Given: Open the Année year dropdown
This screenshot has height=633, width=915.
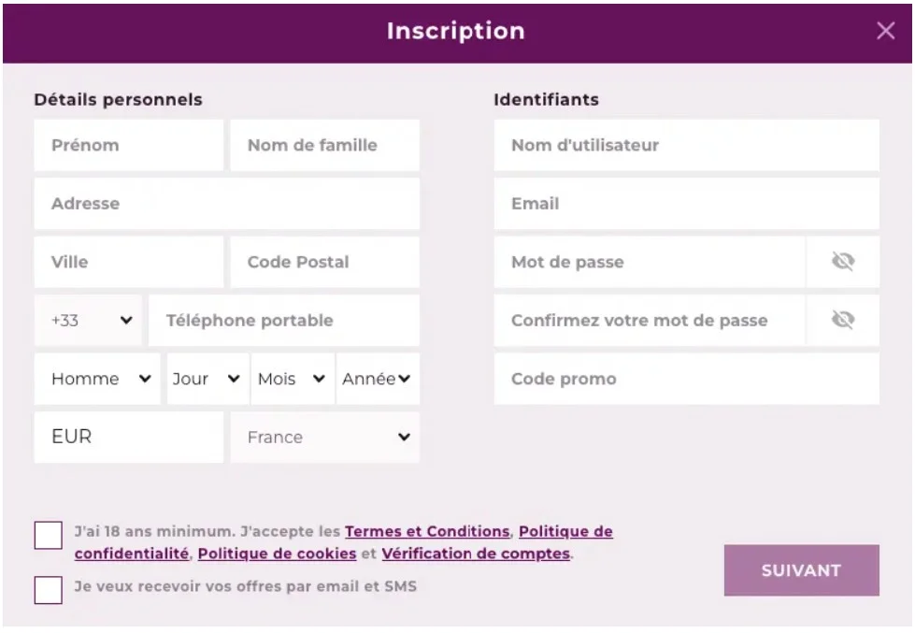Looking at the screenshot, I should click(379, 379).
